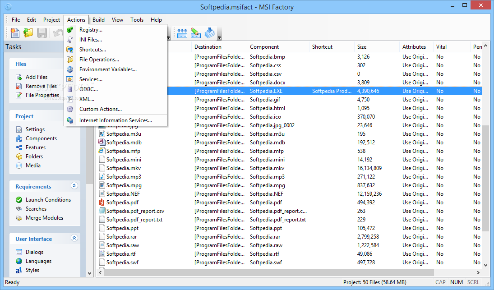
Task: Collapse the User Interface section chevron
Action: (x=74, y=238)
